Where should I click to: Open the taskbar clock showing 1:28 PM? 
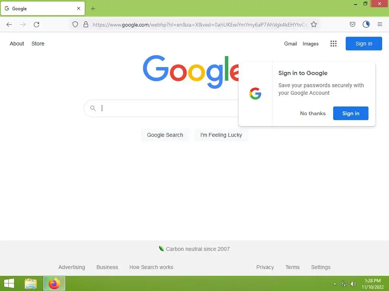tap(373, 284)
